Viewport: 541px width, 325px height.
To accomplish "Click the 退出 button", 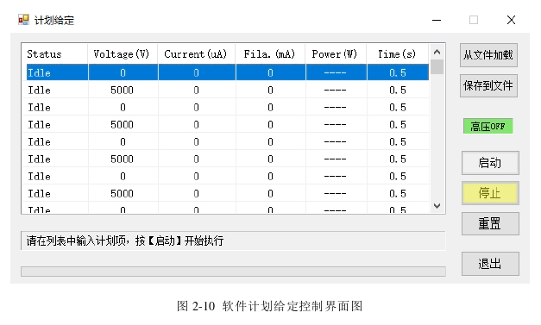I will pos(490,264).
